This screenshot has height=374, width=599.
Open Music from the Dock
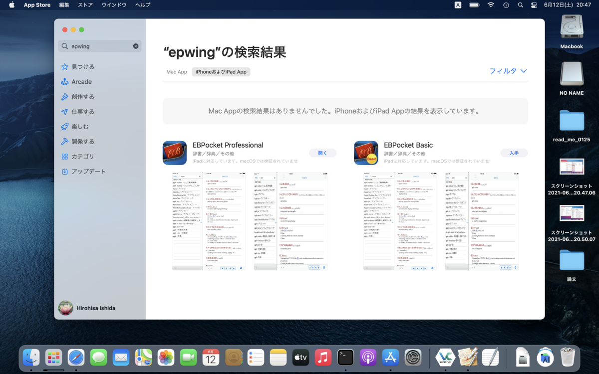[x=323, y=357]
